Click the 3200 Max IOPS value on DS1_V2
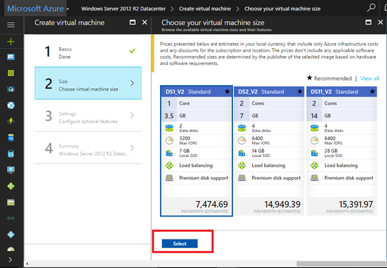Image resolution: width=387 pixels, height=268 pixels. coord(185,138)
